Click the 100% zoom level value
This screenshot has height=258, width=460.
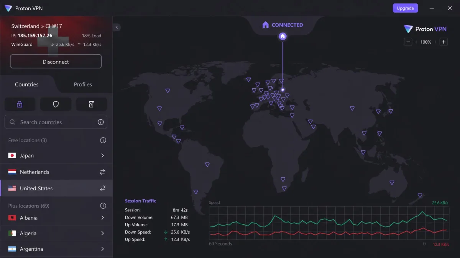pos(426,42)
